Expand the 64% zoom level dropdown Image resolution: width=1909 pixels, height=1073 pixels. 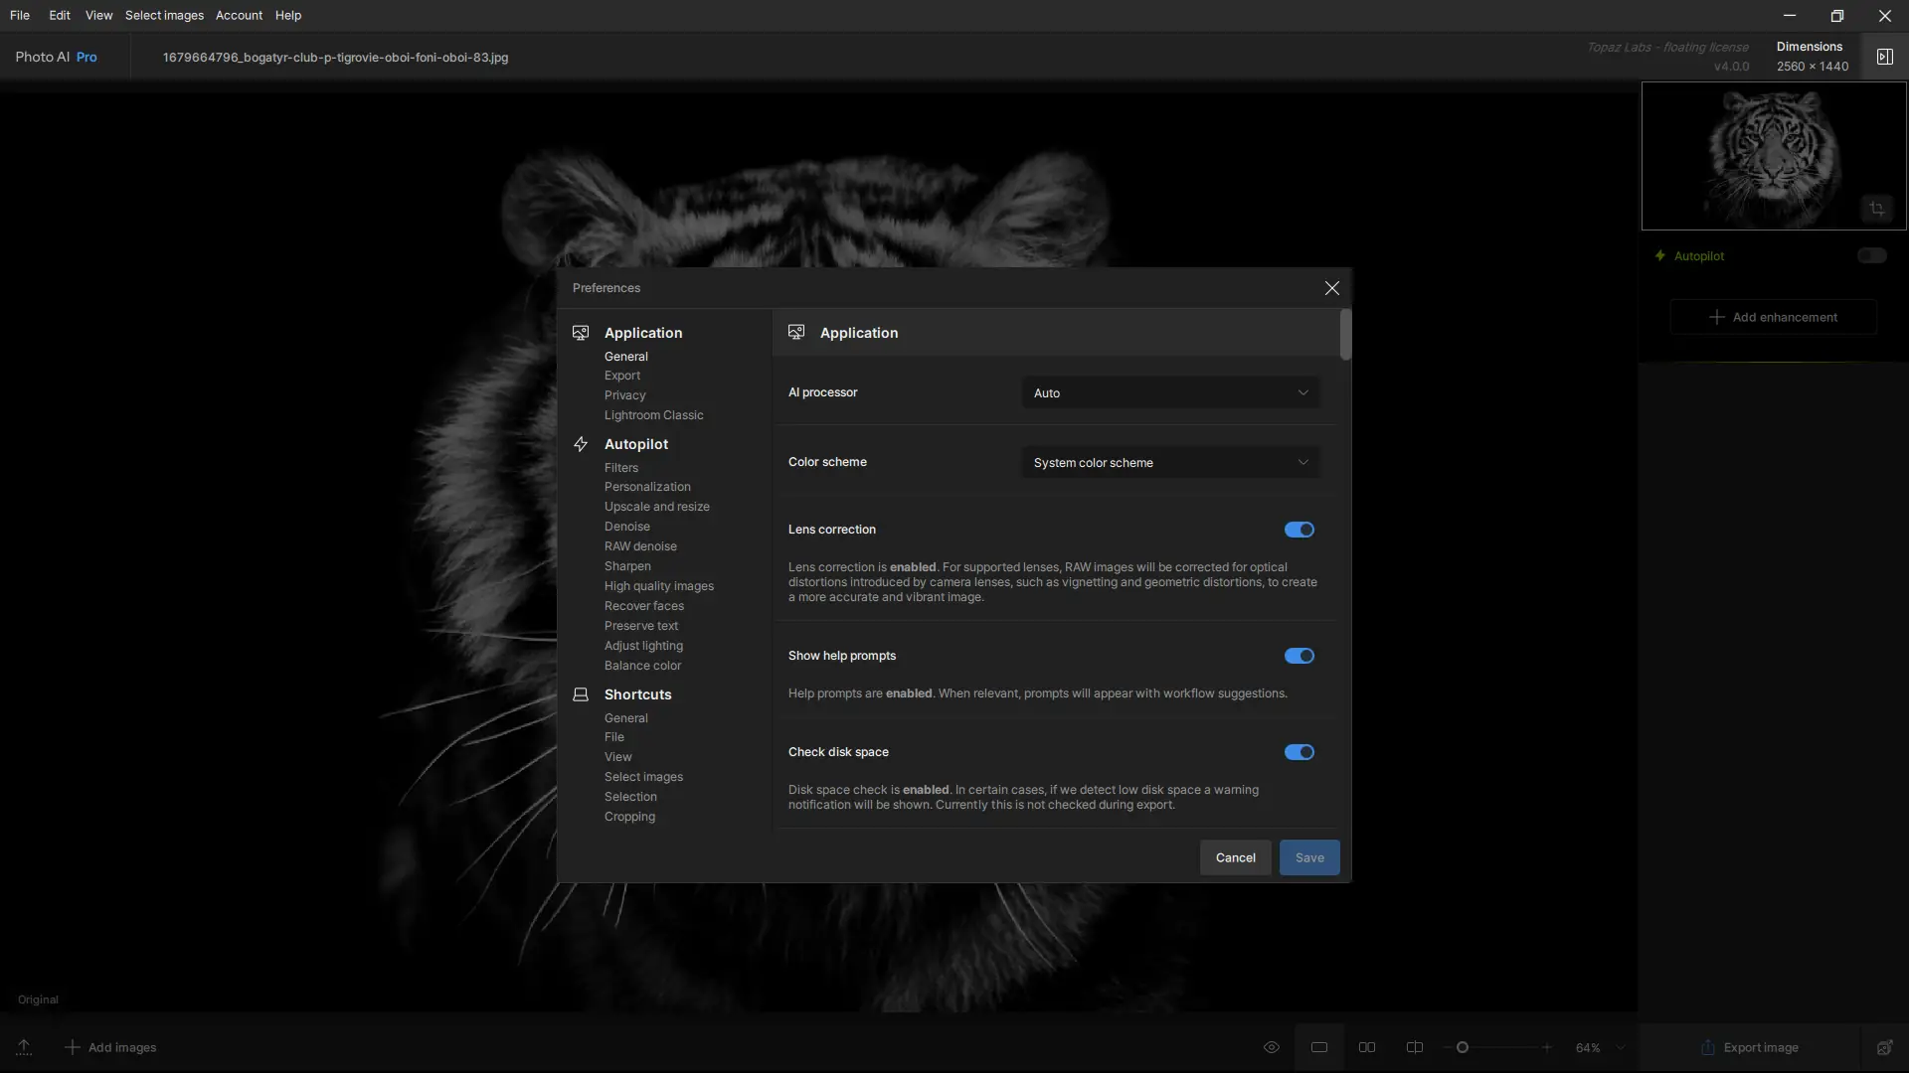click(1621, 1047)
